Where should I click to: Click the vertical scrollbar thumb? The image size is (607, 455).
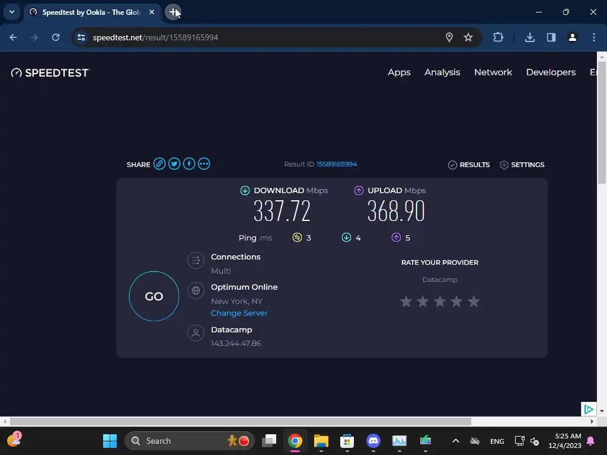[602, 123]
